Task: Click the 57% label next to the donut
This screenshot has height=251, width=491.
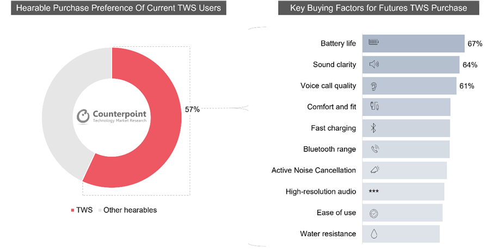Action: pos(192,109)
